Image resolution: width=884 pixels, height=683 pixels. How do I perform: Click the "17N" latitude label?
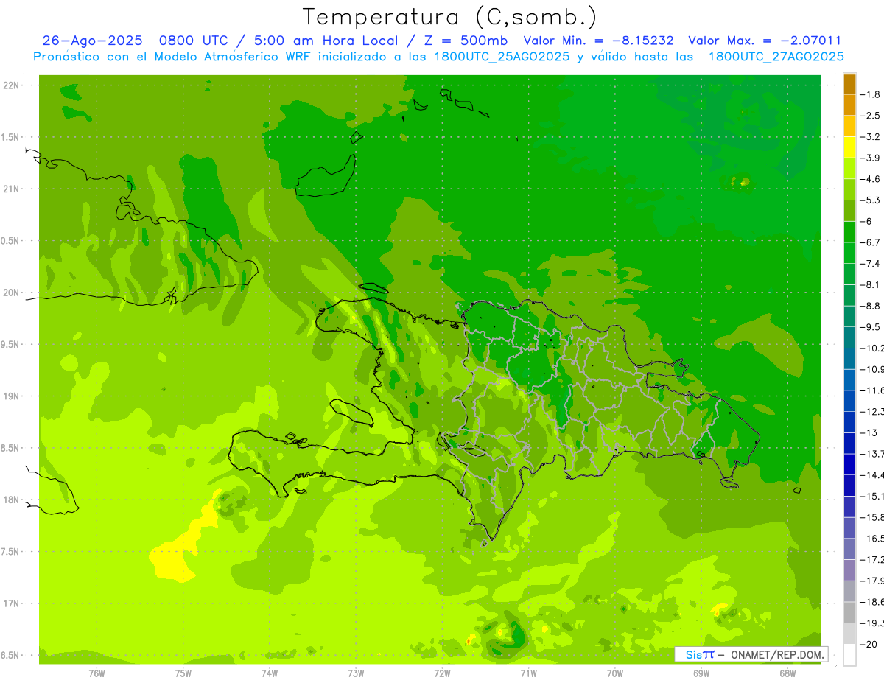point(11,604)
